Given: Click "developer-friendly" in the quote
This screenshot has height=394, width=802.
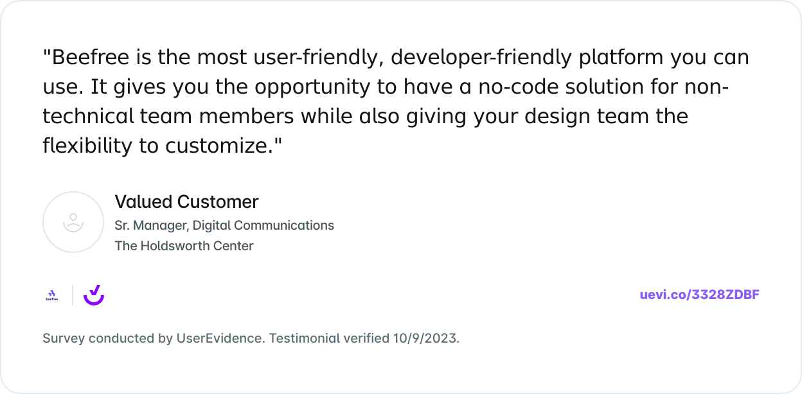Looking at the screenshot, I should (482, 58).
